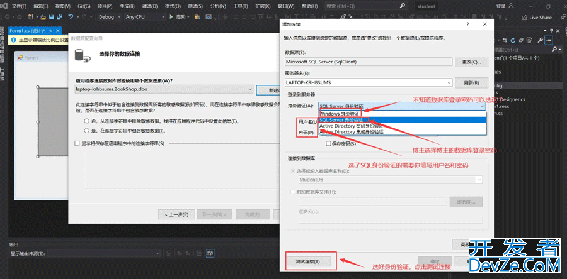
Task: Open the start button dropdown arrow
Action: (x=188, y=17)
